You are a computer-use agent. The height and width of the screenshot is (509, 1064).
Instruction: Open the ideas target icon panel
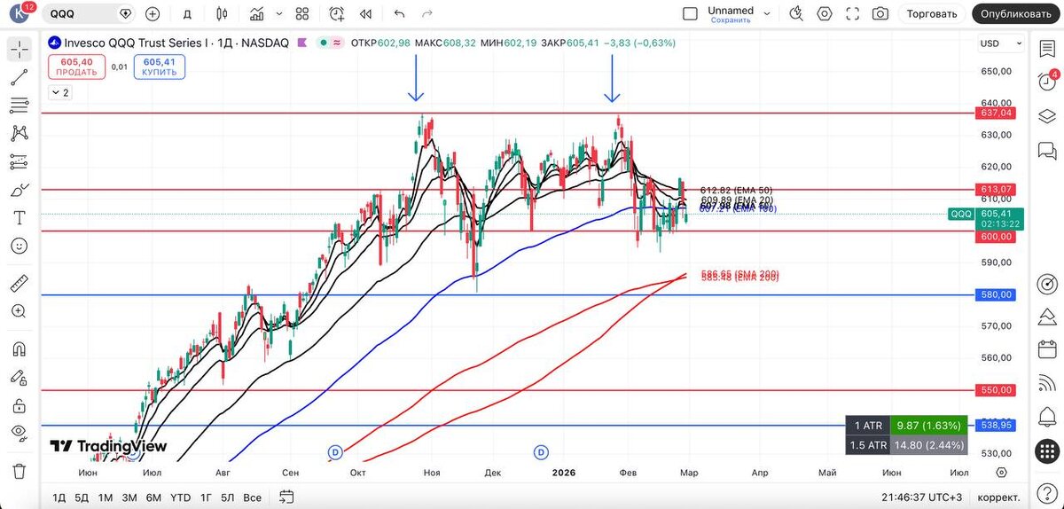pyautogui.click(x=1047, y=284)
